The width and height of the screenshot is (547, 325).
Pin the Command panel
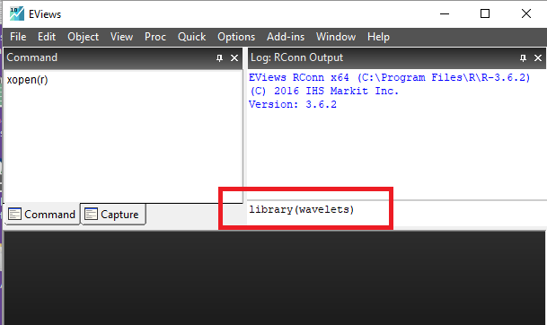tap(219, 57)
